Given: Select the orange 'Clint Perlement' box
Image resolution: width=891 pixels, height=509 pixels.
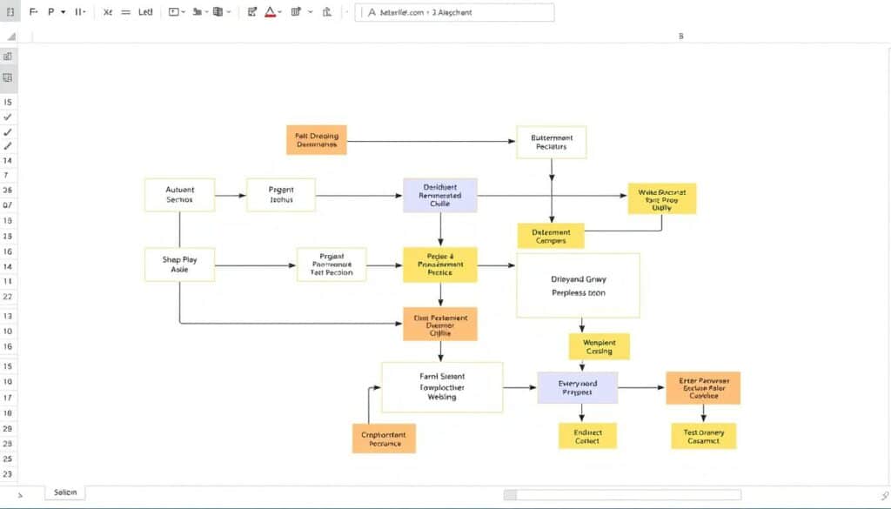Looking at the screenshot, I should tap(439, 324).
